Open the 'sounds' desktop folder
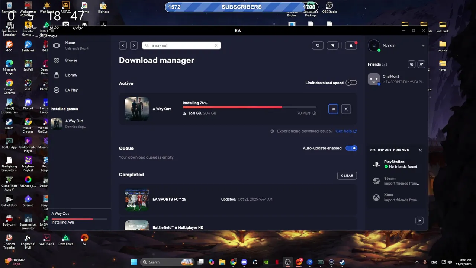 point(442,47)
